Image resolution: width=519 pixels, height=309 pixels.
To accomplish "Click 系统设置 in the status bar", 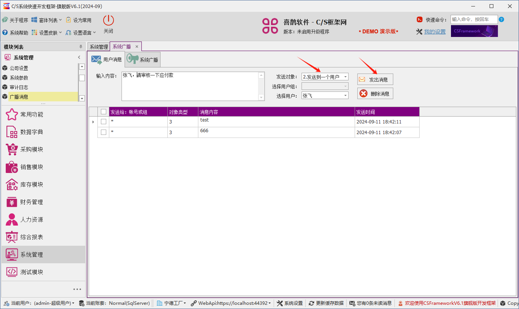I will tap(290, 303).
